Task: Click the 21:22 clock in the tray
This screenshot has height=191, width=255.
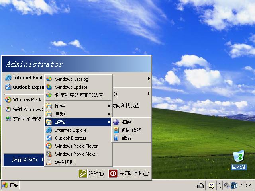Action: pyautogui.click(x=245, y=185)
